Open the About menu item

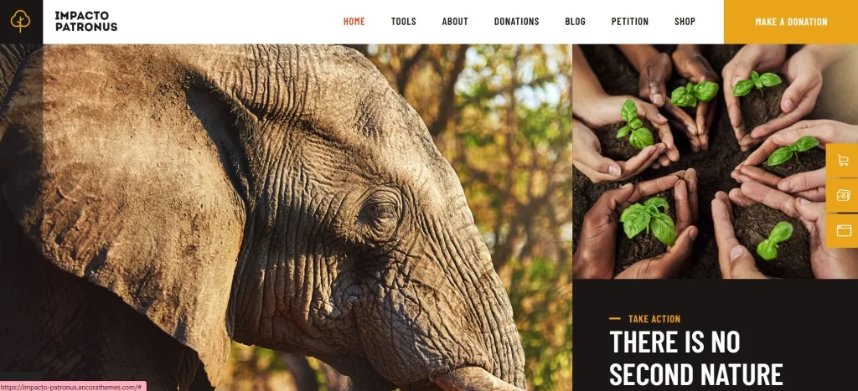click(x=455, y=21)
